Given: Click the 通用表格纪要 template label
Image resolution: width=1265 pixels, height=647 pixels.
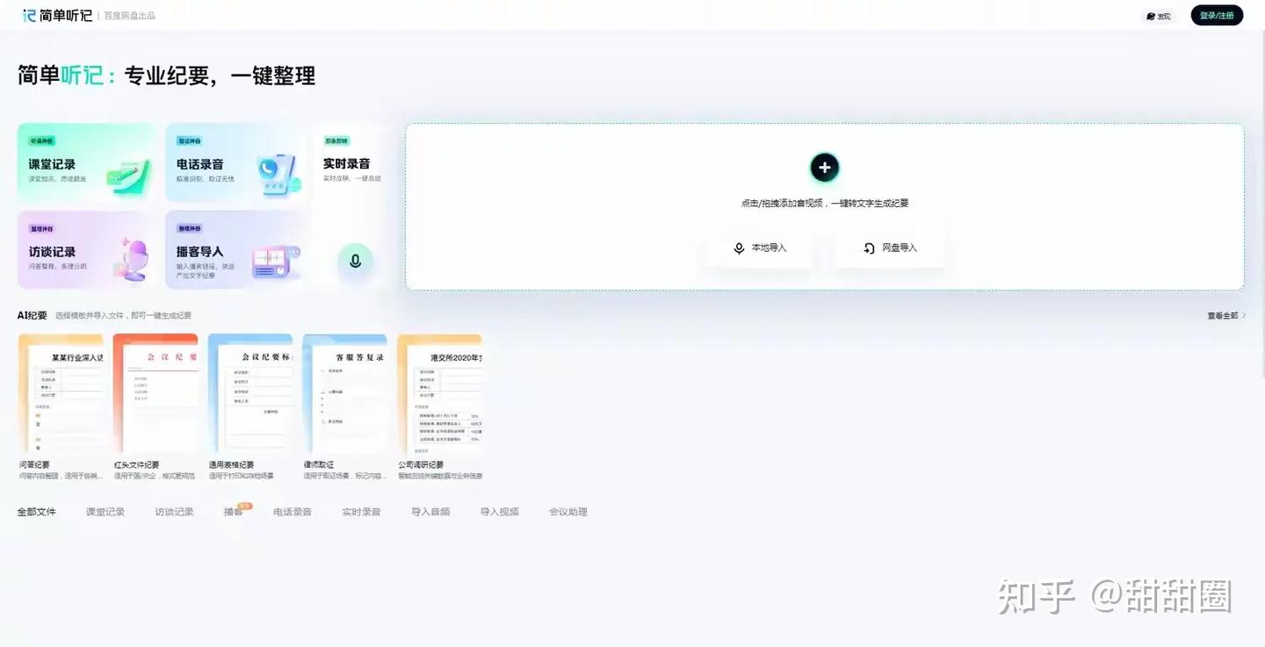Looking at the screenshot, I should (232, 465).
